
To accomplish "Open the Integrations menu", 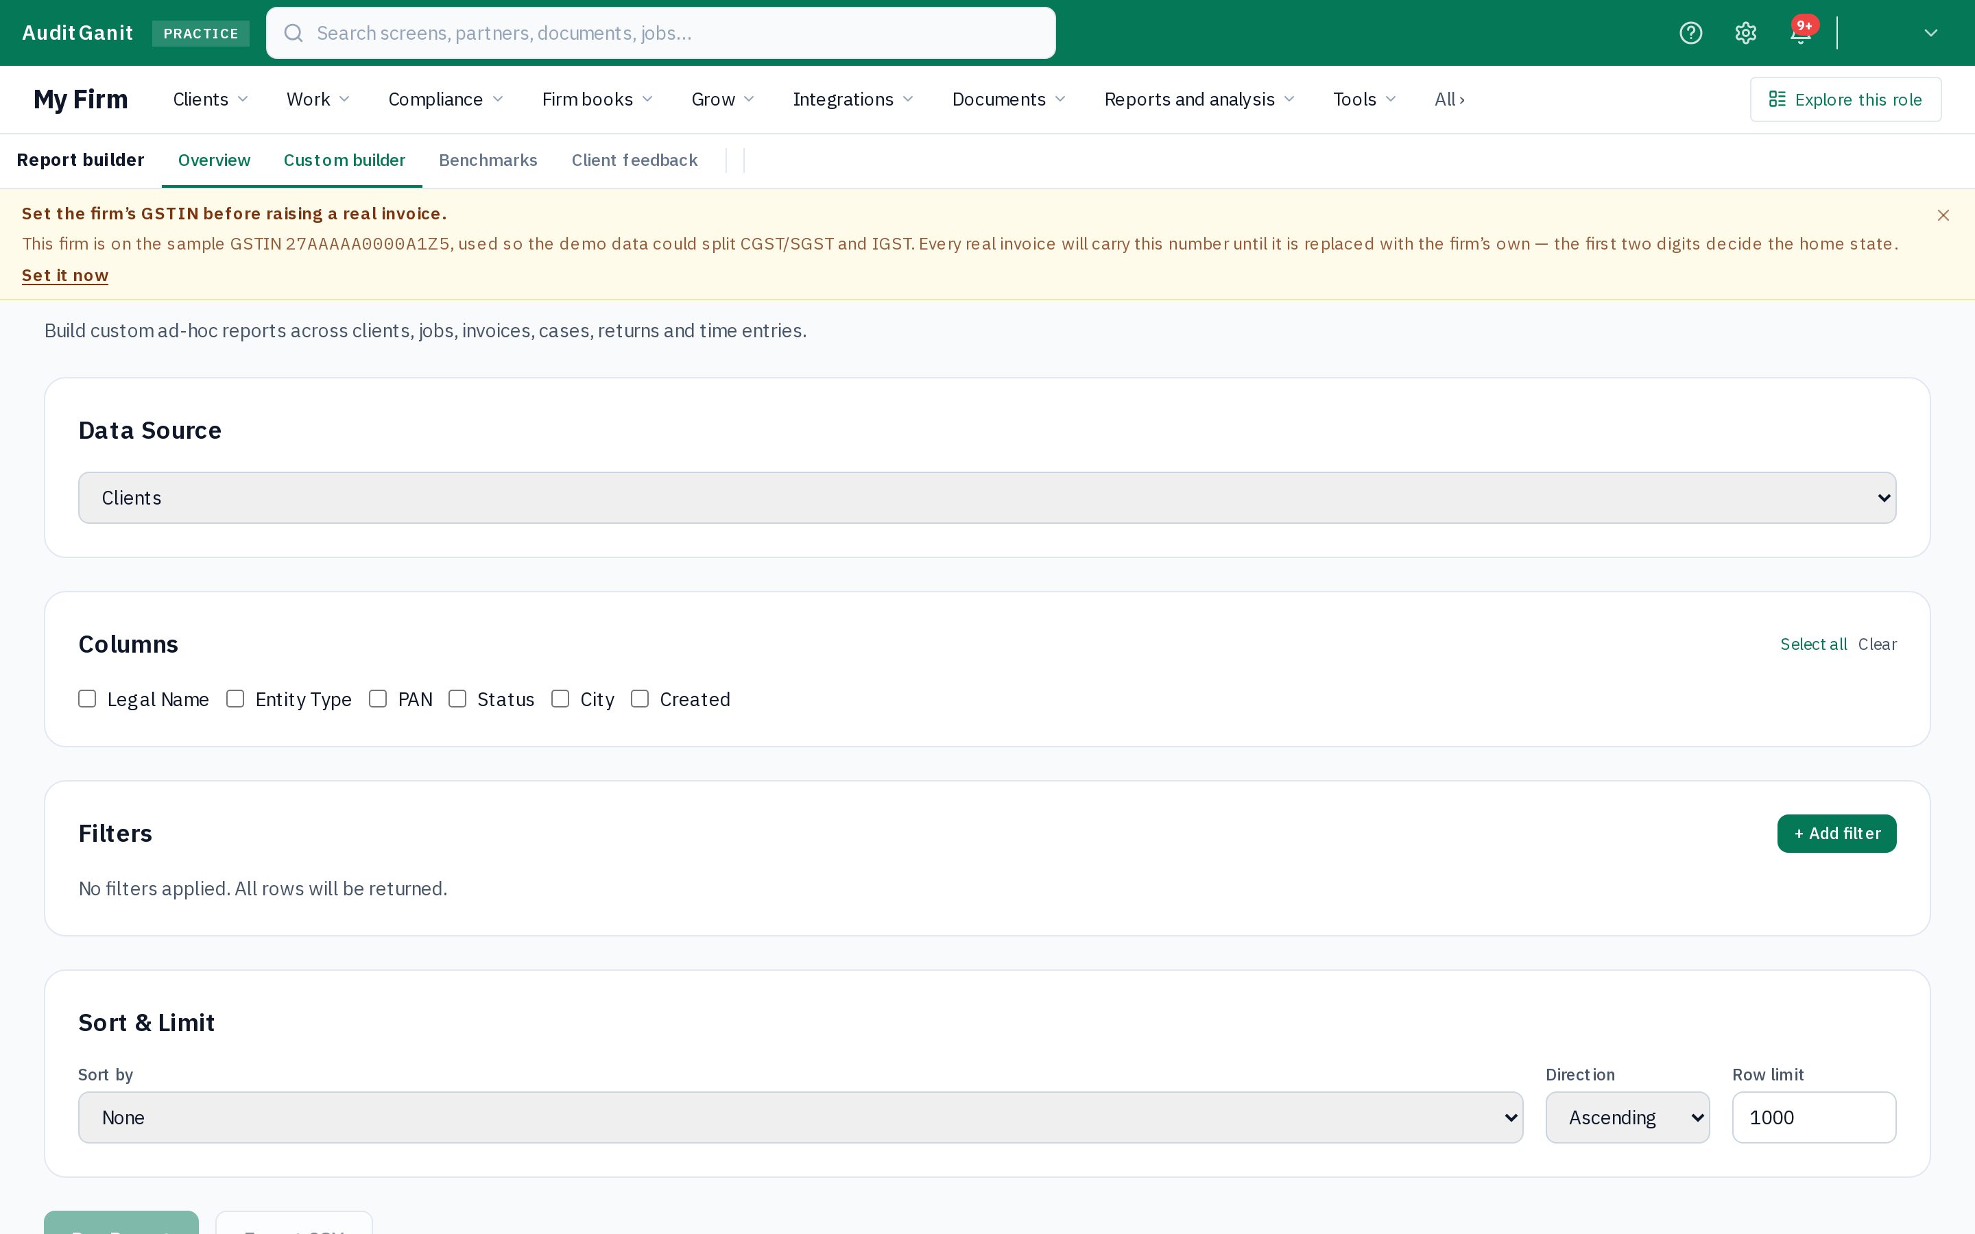I will (x=853, y=99).
